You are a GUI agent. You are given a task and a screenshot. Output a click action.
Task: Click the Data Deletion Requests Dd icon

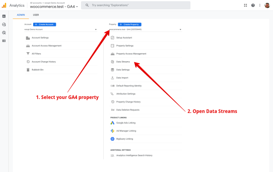113,110
